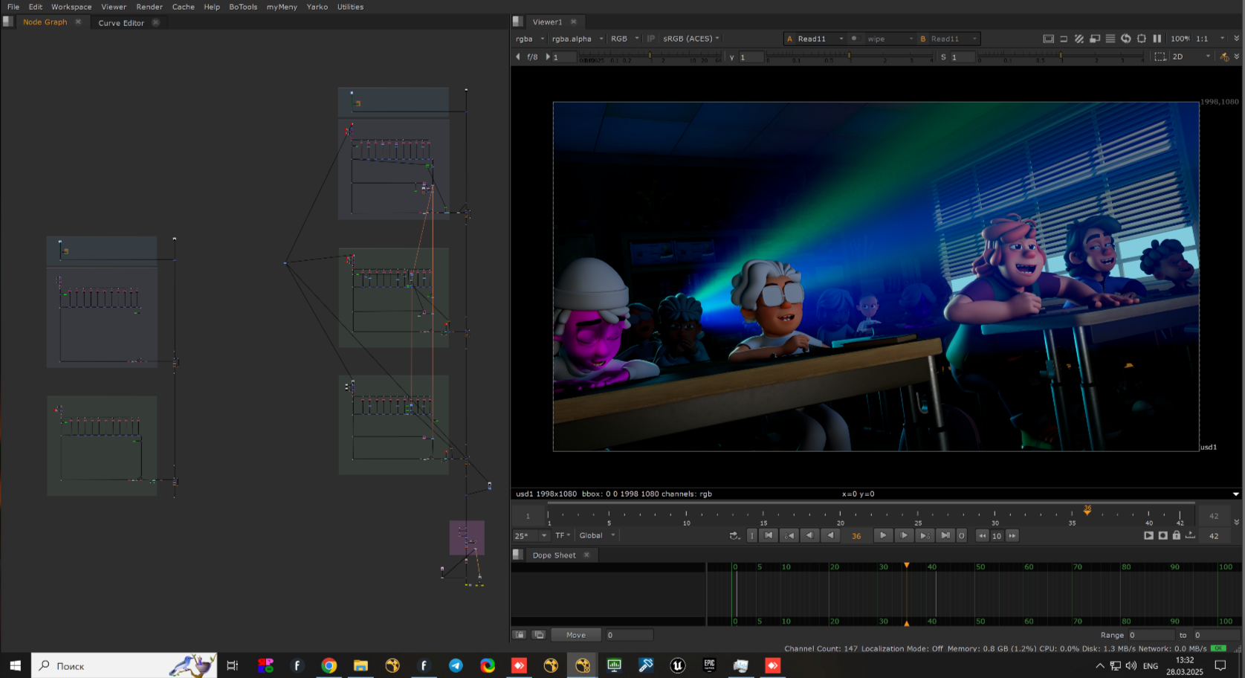Go to next keyframe button
The width and height of the screenshot is (1245, 678).
(924, 535)
